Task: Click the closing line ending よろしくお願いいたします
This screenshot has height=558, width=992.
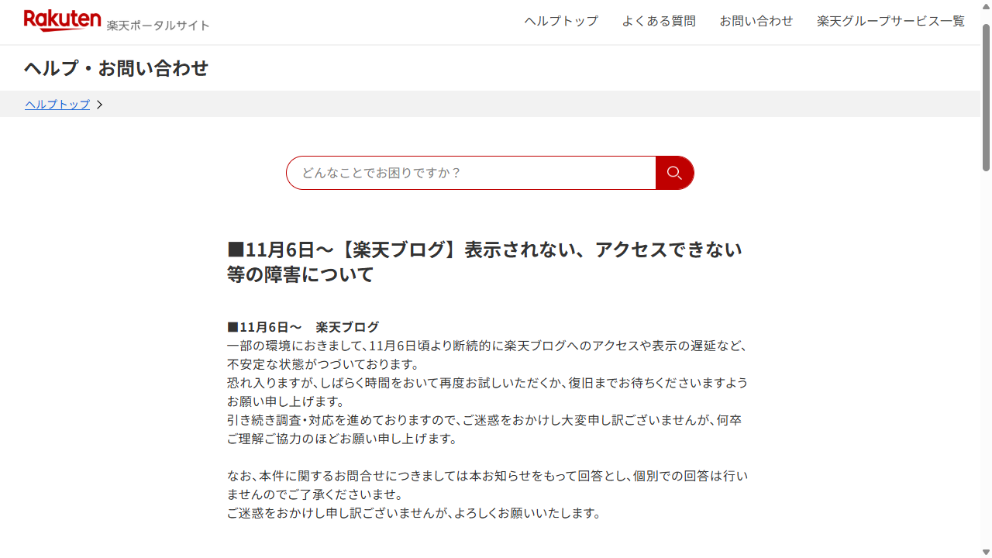Action: click(x=413, y=513)
